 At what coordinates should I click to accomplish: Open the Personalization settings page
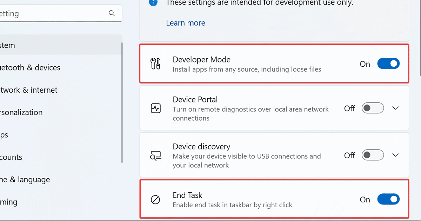pos(21,113)
